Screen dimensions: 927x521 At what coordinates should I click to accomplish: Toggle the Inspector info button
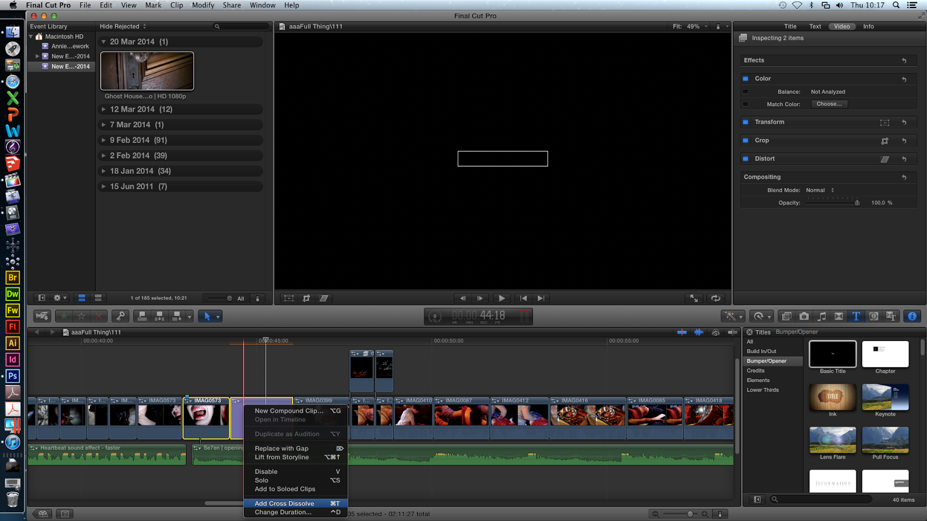912,316
